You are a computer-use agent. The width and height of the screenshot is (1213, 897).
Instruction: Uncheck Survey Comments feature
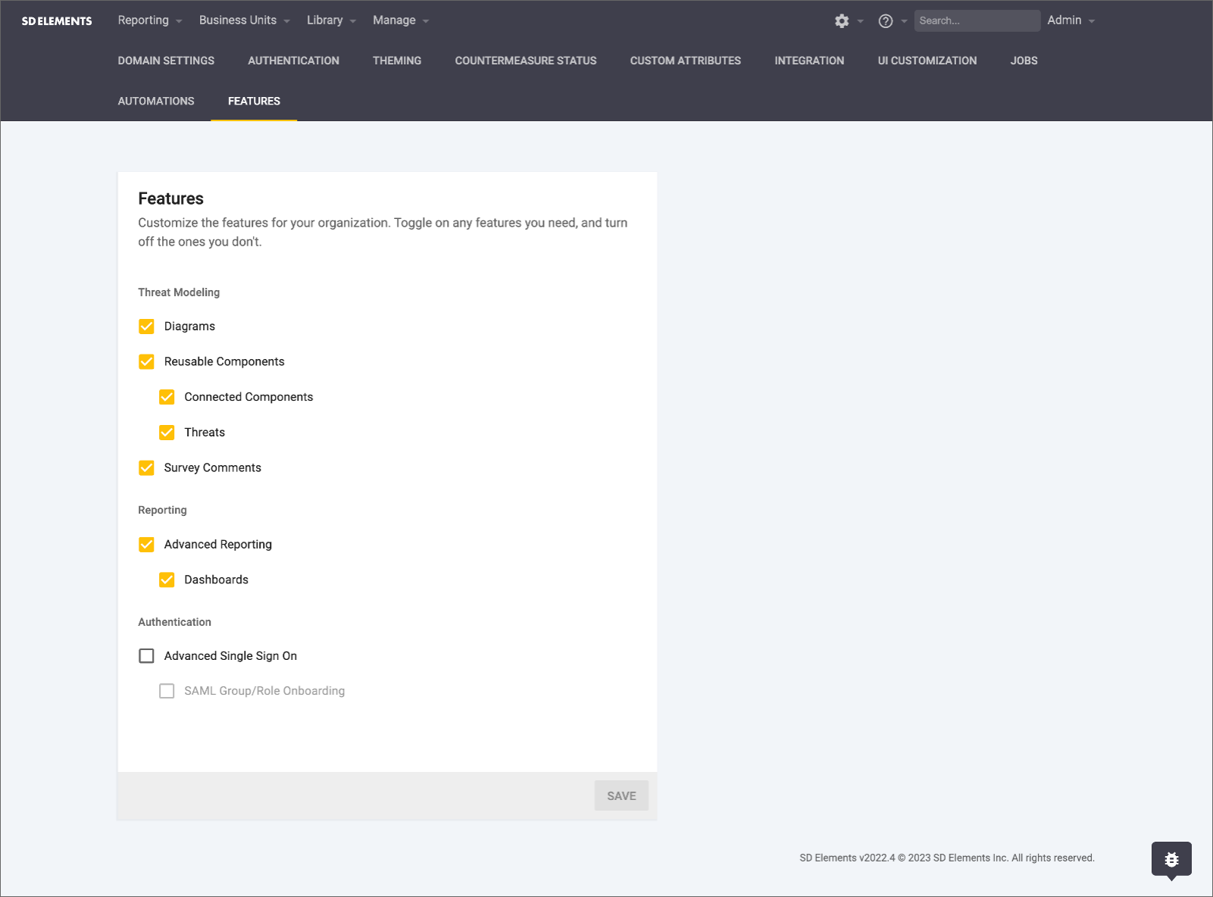point(147,468)
